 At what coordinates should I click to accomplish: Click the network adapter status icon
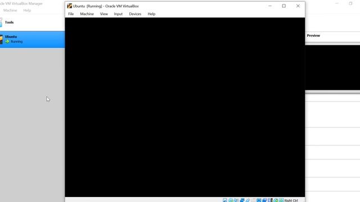click(x=242, y=200)
